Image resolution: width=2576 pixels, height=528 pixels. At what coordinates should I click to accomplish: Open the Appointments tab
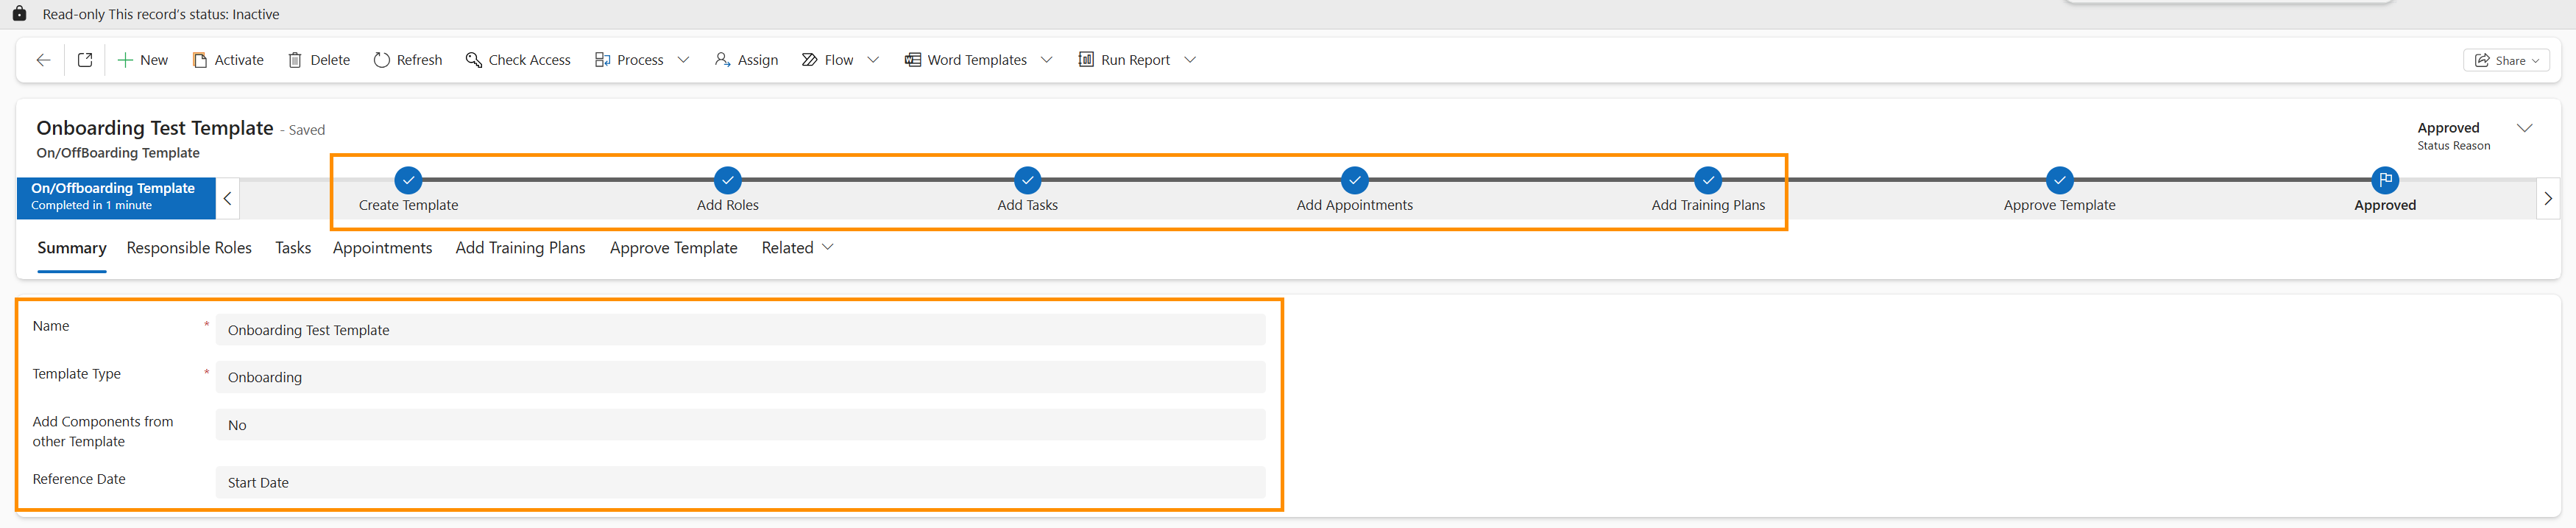(382, 248)
